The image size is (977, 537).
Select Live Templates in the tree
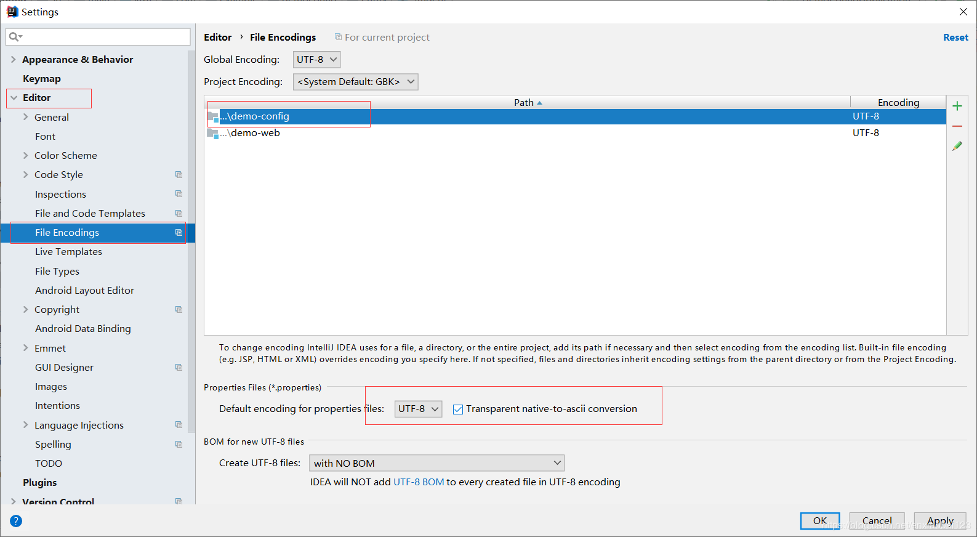(x=68, y=252)
